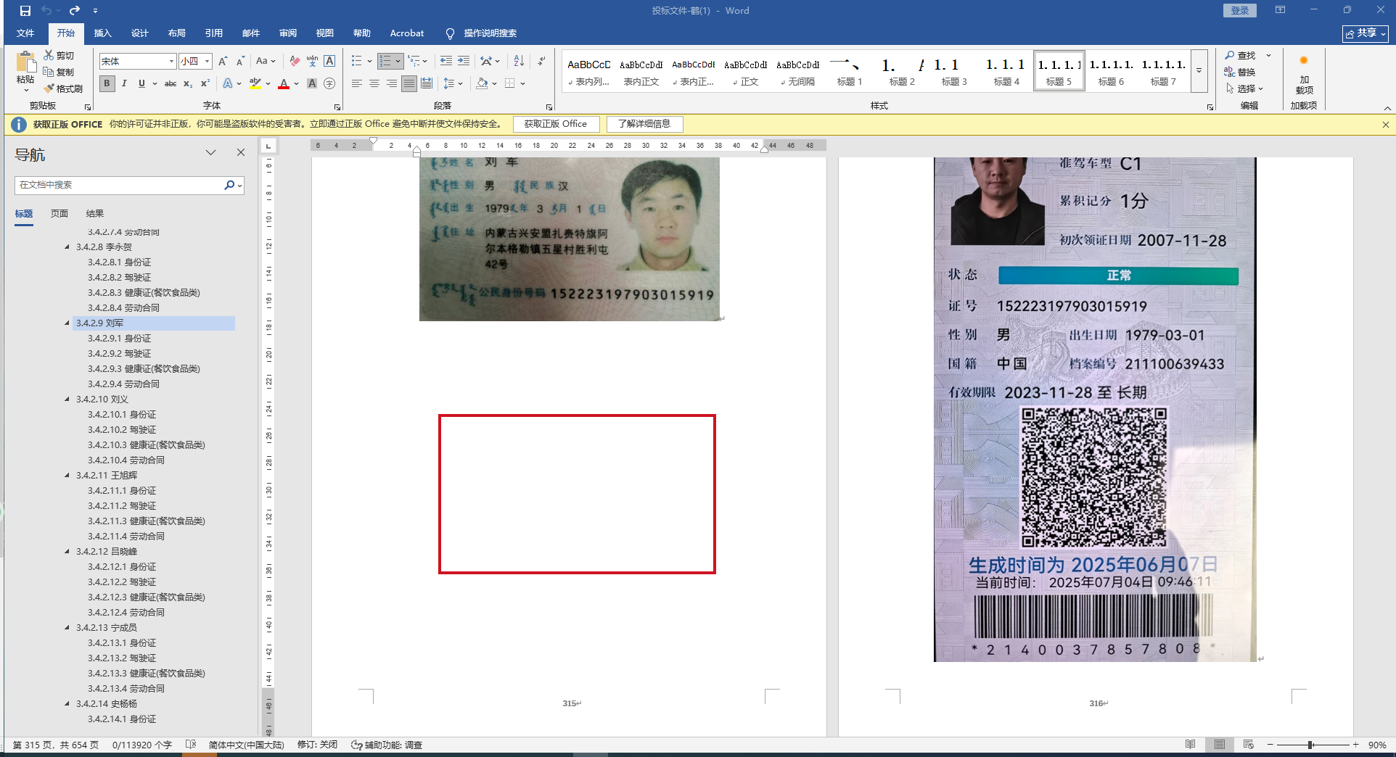Open 替换 replace dialog

[1240, 72]
